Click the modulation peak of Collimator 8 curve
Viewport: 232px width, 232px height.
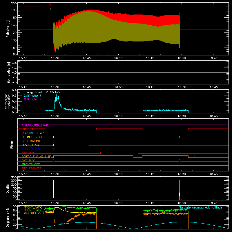pos(56,95)
